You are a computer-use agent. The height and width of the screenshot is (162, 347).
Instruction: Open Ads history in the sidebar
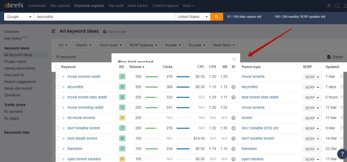(13, 38)
